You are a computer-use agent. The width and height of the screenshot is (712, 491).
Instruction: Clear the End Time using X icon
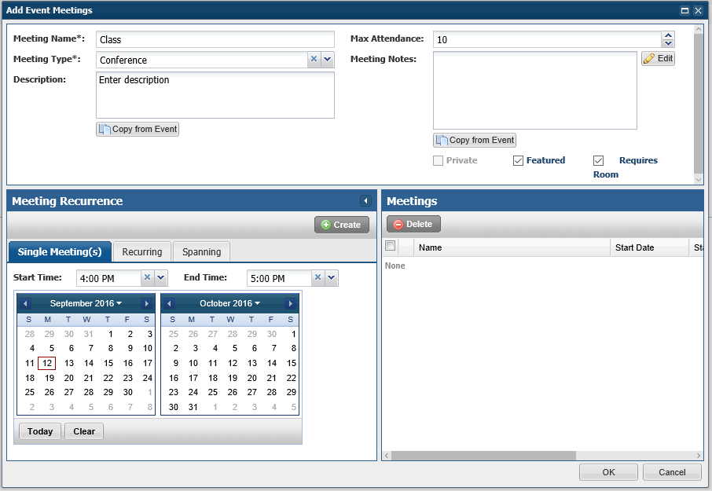317,278
